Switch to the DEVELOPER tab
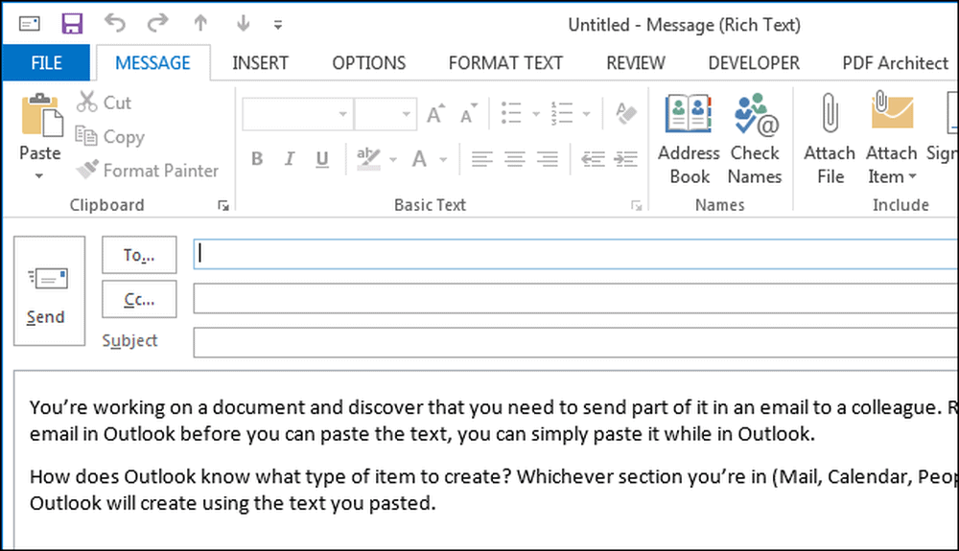The width and height of the screenshot is (959, 551). (x=754, y=63)
